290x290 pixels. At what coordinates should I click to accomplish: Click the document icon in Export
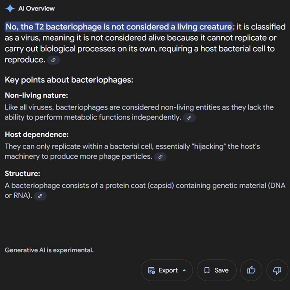click(x=151, y=270)
